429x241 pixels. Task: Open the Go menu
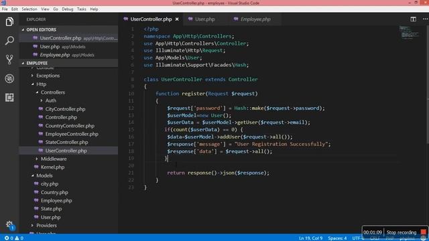click(x=56, y=9)
